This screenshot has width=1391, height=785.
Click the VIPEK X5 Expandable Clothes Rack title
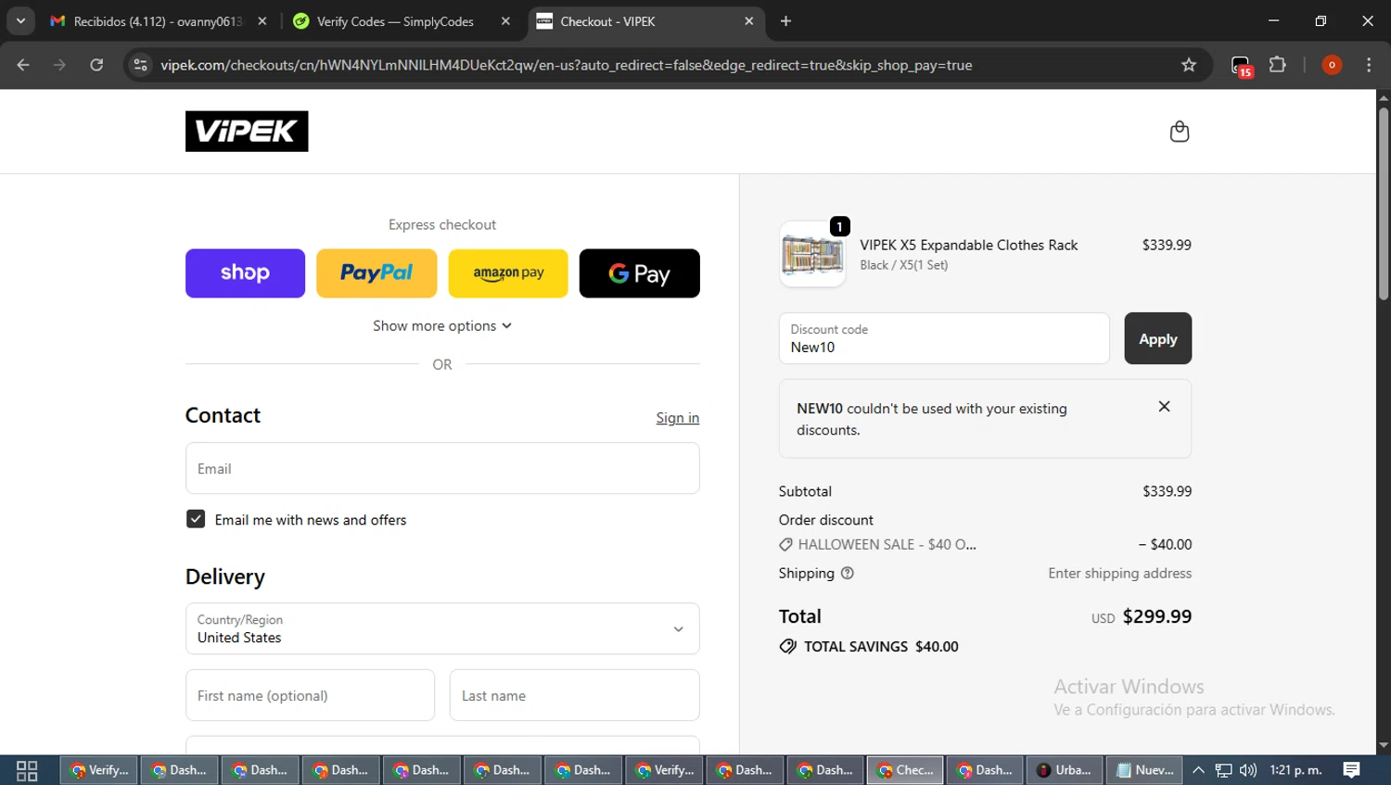pos(969,246)
